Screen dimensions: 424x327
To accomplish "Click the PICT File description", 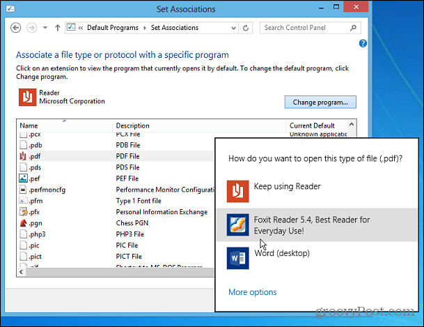I will tap(129, 257).
